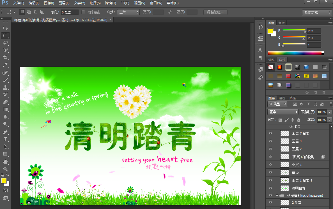Select the Lasso tool
The height and width of the screenshot is (209, 333).
click(x=5, y=43)
